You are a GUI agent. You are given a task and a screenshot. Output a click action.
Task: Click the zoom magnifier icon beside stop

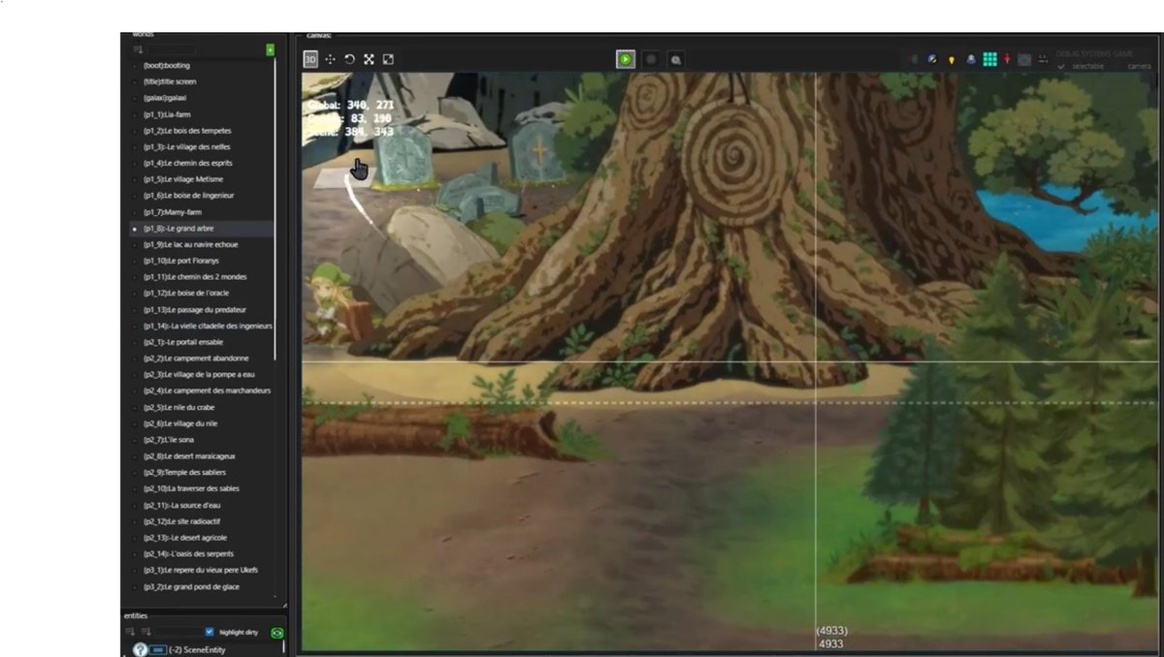click(x=676, y=59)
